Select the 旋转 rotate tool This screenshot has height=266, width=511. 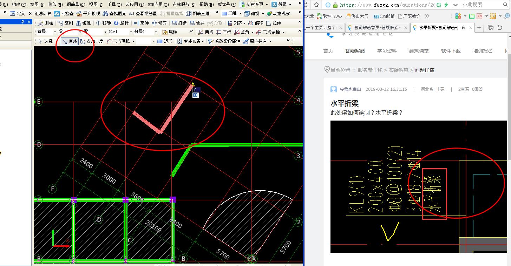tap(121, 23)
